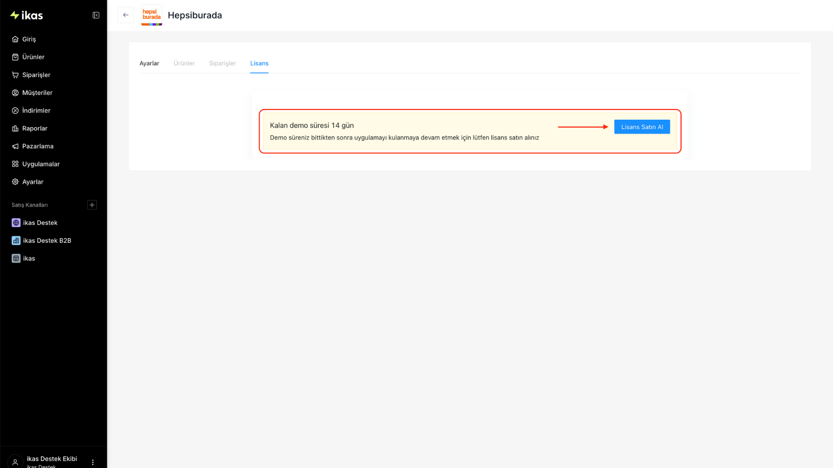The height and width of the screenshot is (468, 833).
Task: Add a new sales channel plus button
Action: tap(92, 205)
